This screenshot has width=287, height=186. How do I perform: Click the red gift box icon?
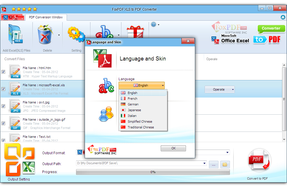135,32
